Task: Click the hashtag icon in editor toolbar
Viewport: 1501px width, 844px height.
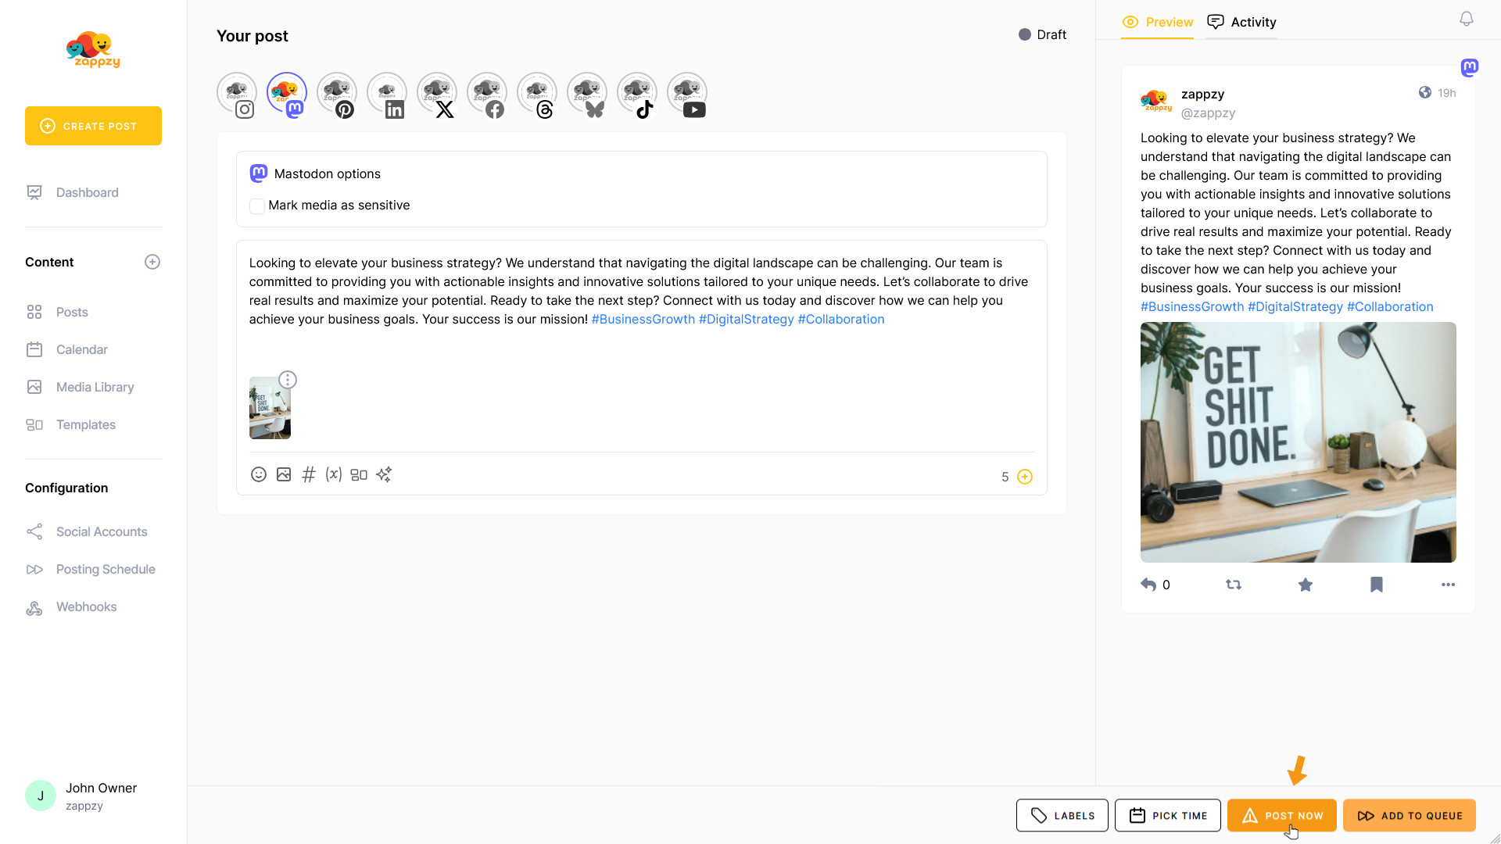Action: (309, 474)
